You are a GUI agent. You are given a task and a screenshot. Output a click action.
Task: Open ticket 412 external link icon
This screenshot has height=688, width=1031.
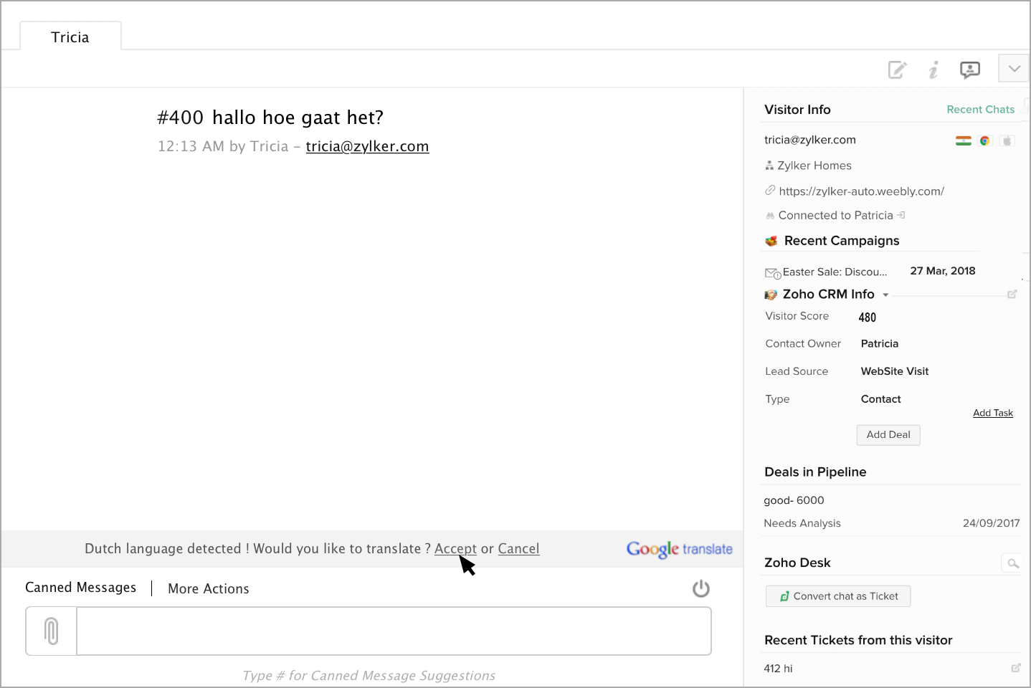(x=1015, y=668)
